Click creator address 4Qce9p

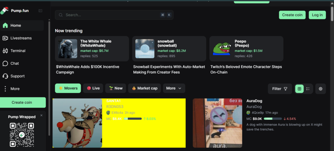pyautogui.click(x=258, y=113)
